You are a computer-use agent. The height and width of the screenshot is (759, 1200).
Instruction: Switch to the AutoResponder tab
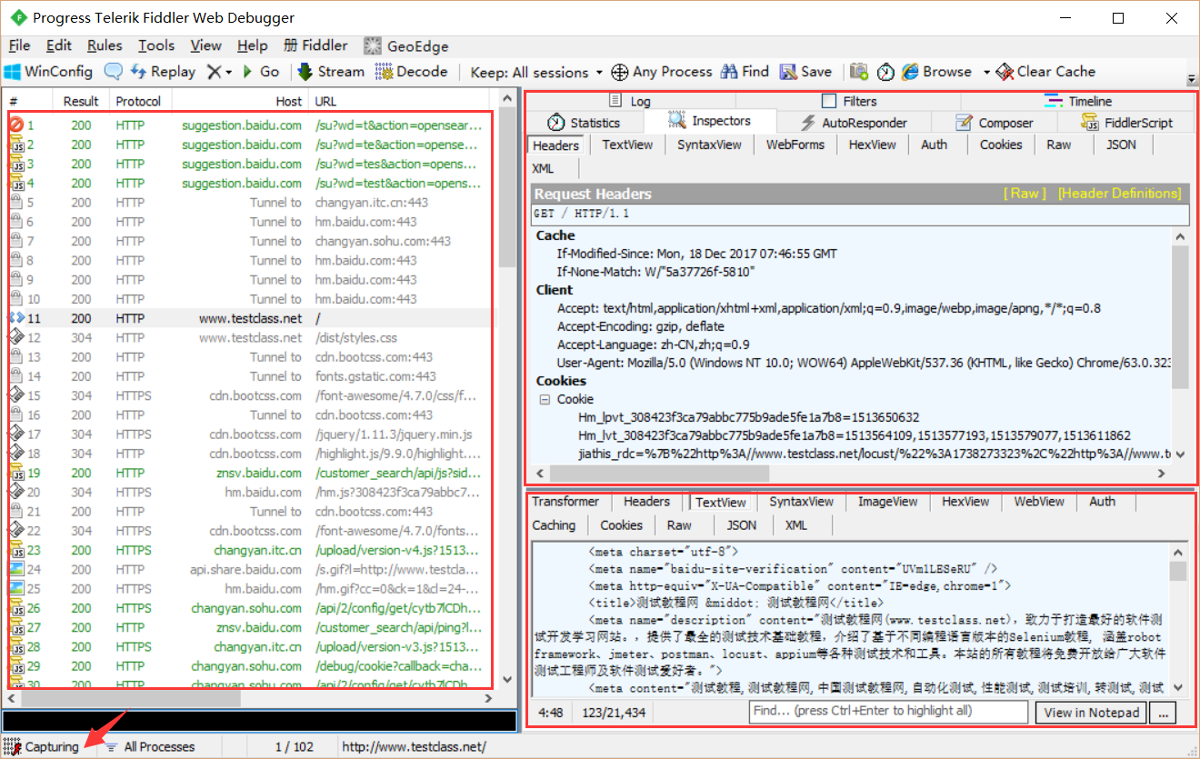(854, 123)
